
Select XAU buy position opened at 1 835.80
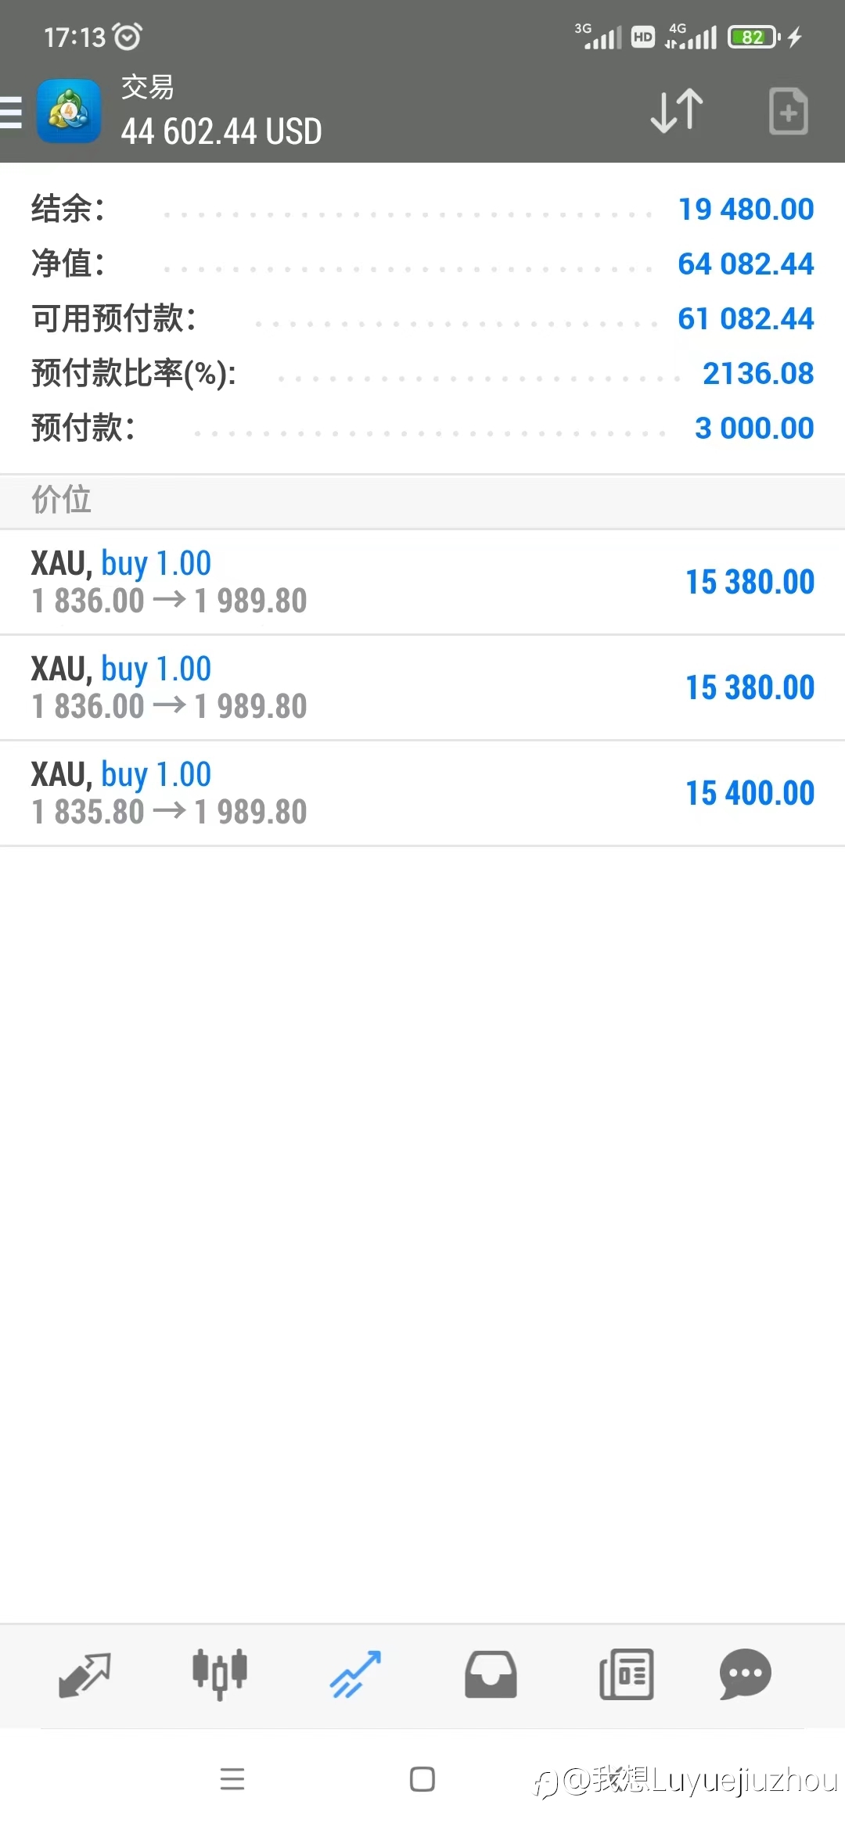[422, 793]
